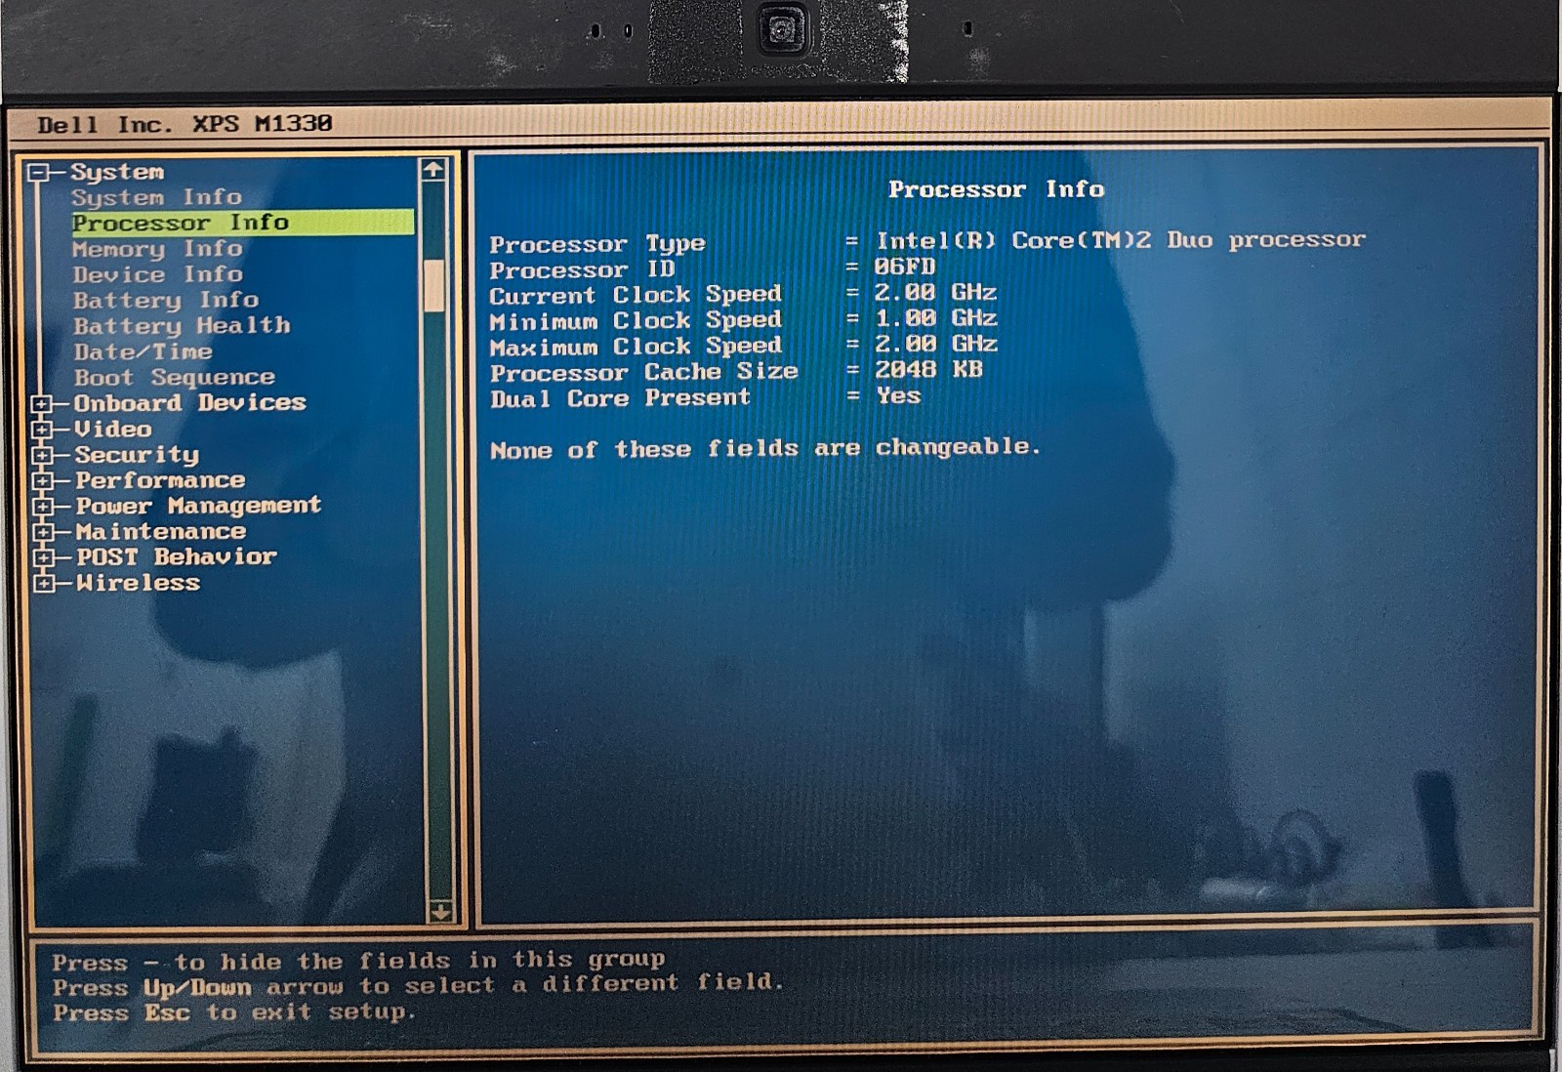Click the None of these fields are changeable note
This screenshot has height=1072, width=1562.
tap(765, 448)
